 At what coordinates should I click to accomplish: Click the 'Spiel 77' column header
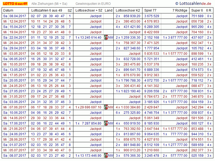[150, 10]
